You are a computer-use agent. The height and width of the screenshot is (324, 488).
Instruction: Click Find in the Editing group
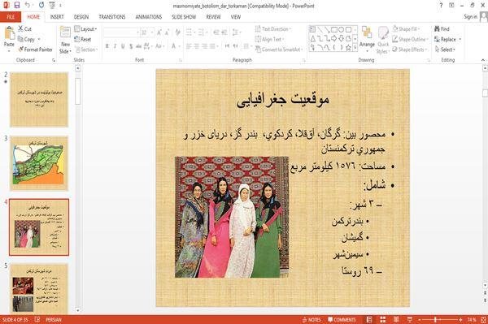[442, 29]
